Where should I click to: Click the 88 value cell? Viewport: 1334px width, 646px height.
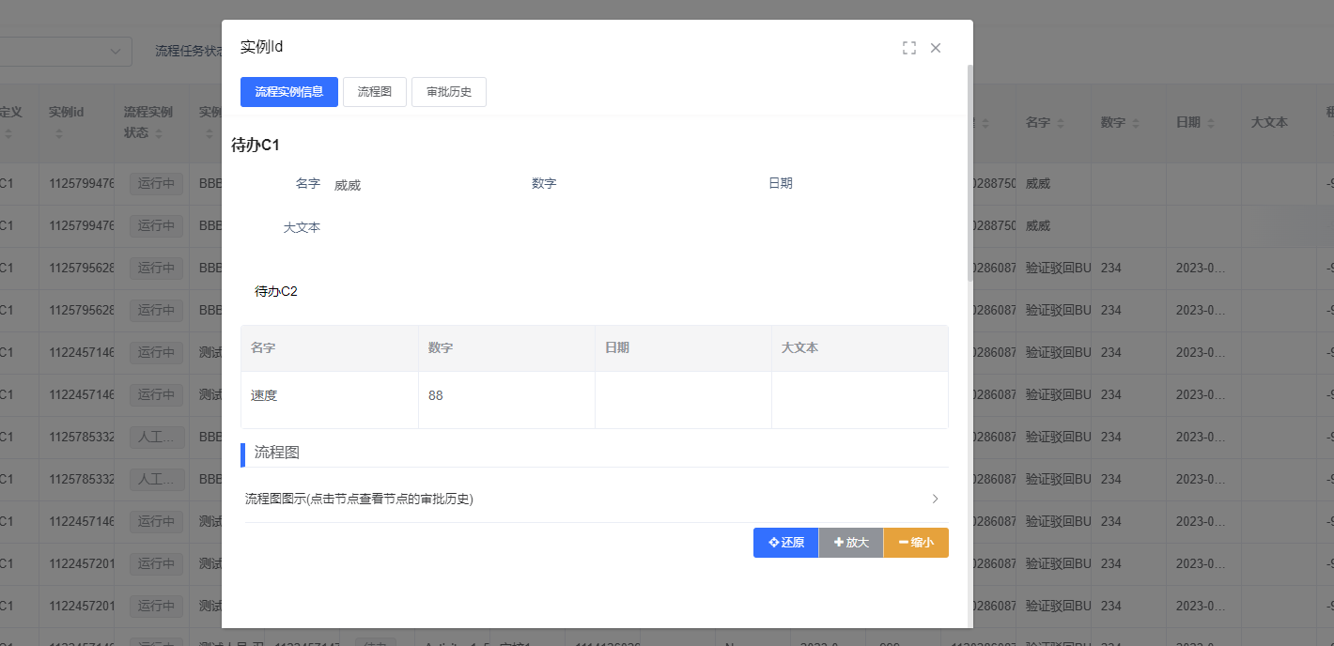436,395
